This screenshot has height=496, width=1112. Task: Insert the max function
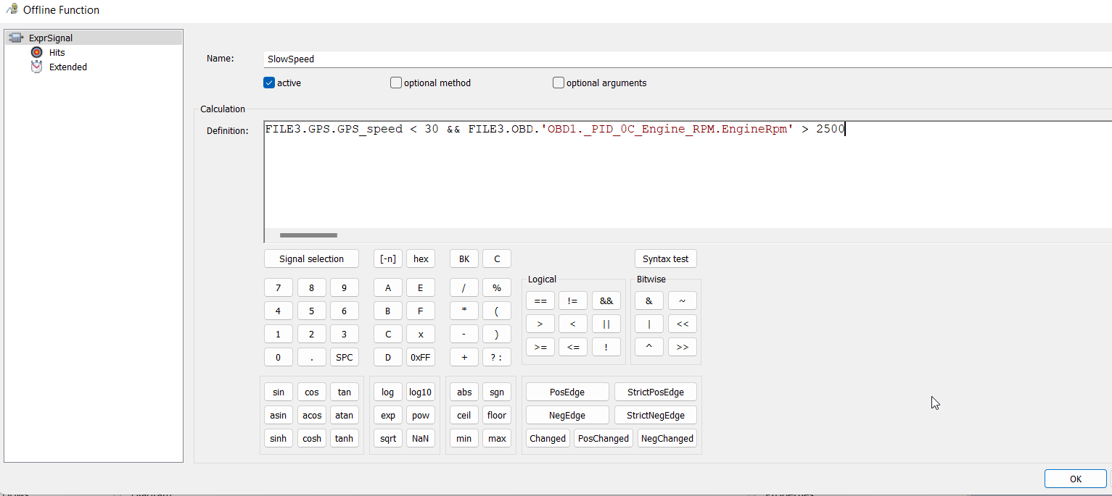497,438
